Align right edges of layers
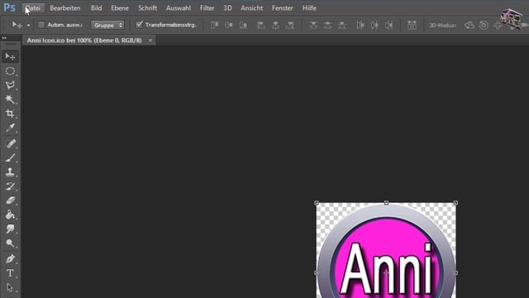529x298 pixels. pos(289,25)
